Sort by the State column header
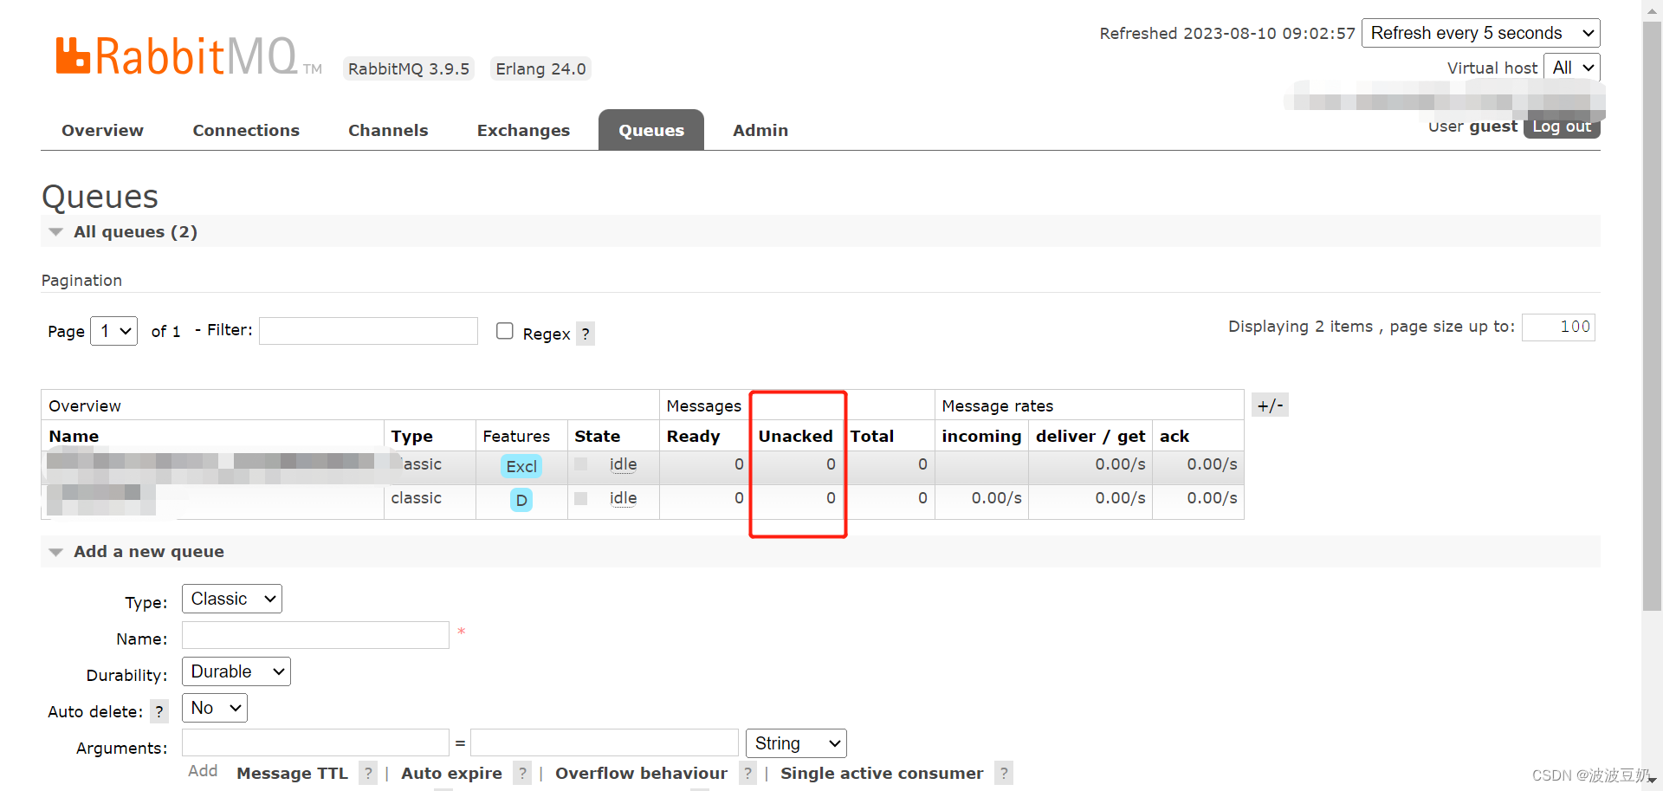 597,436
